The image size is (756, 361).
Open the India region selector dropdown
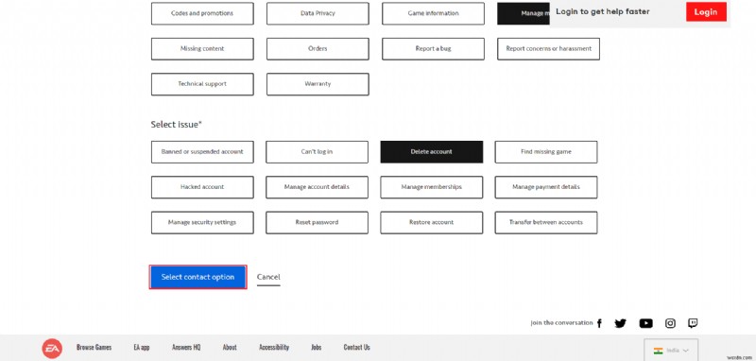tap(671, 351)
